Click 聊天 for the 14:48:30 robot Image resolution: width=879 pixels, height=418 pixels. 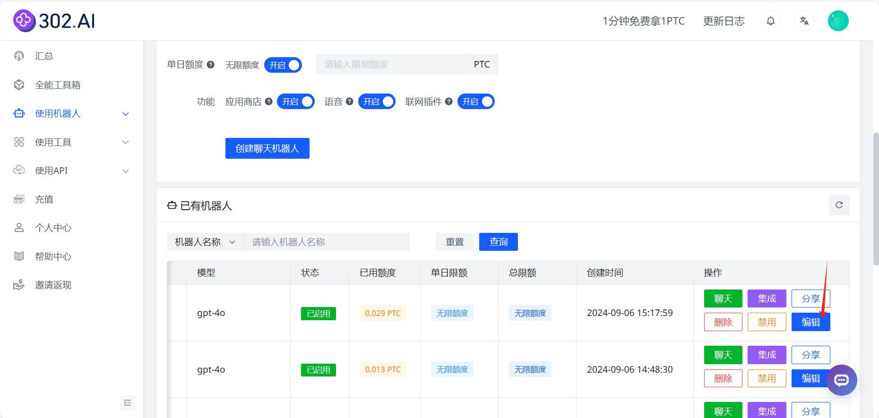pos(723,355)
